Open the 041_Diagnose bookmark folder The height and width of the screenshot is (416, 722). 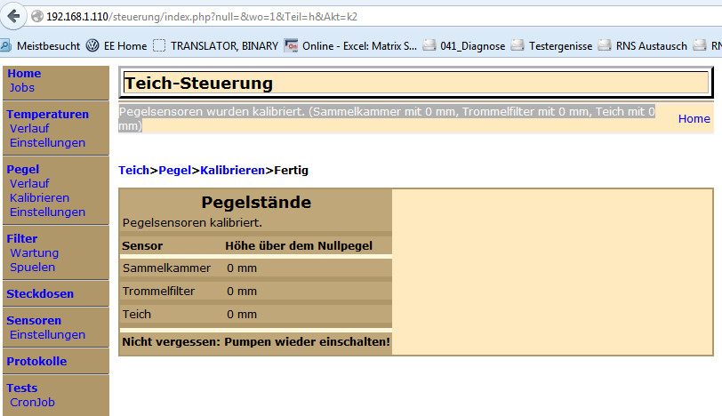coord(465,46)
